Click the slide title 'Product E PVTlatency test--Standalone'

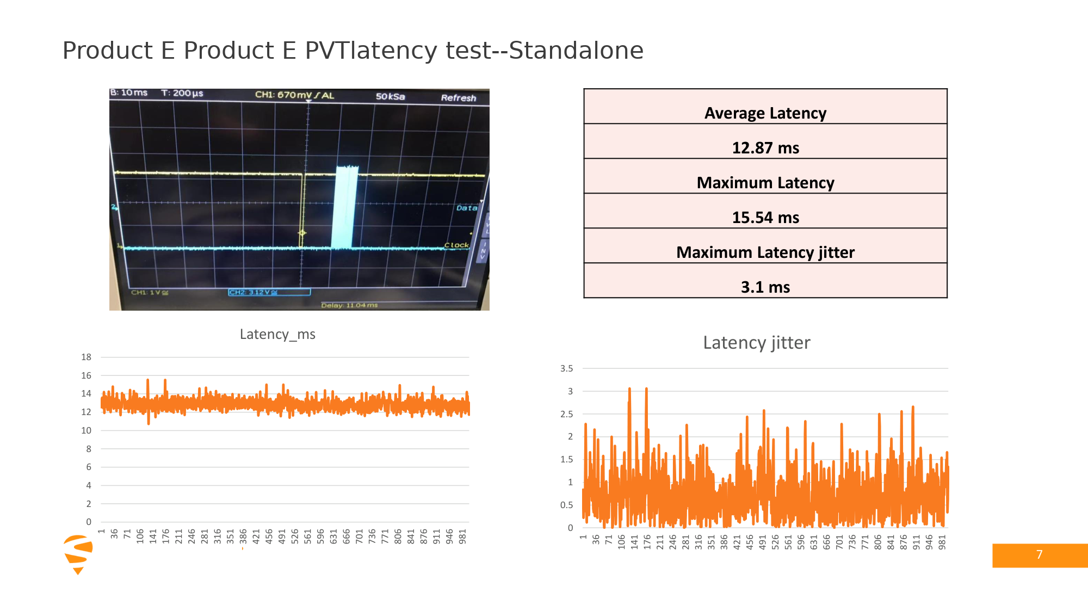coord(353,51)
